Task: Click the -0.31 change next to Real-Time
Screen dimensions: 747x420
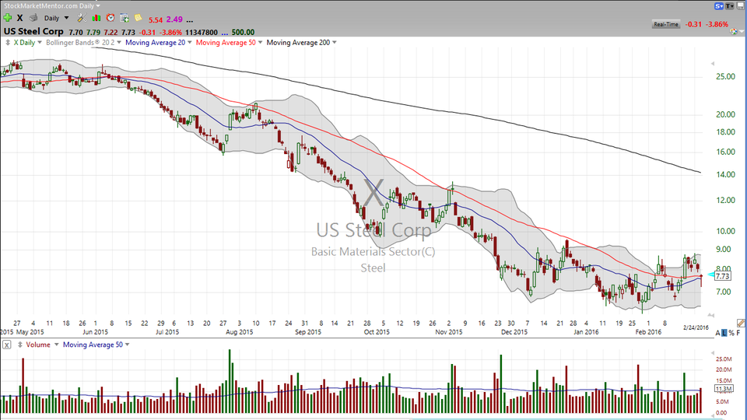Action: (693, 24)
